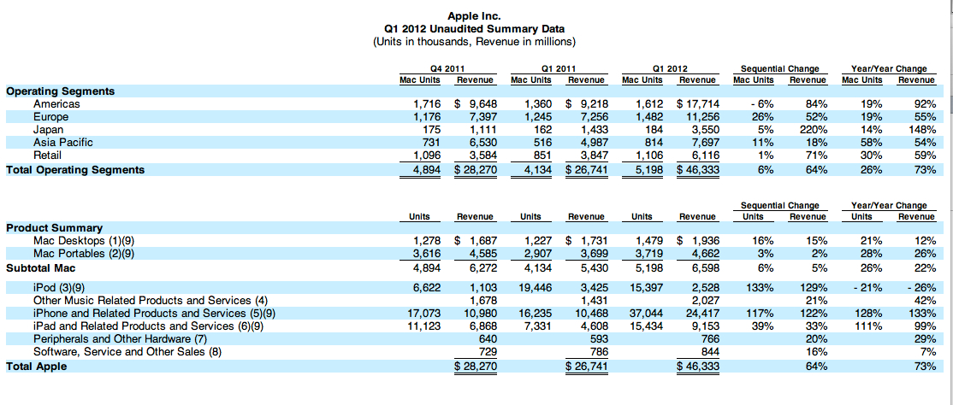Screen dimensions: 953x405
Task: Click the 'Total Operating Segments' label
Action: 75,170
